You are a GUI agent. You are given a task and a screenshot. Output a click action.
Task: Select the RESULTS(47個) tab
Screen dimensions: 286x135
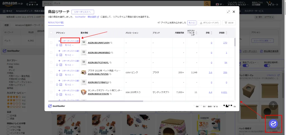[56, 23]
